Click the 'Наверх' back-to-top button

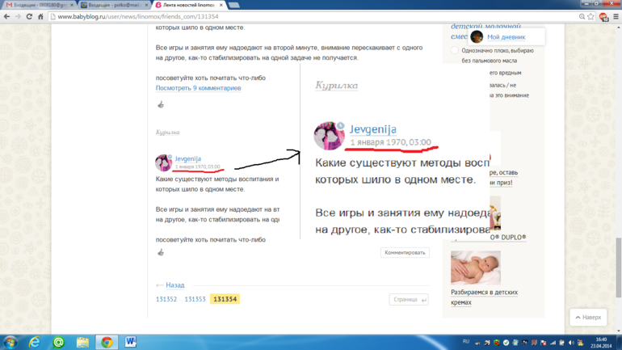[x=588, y=317]
